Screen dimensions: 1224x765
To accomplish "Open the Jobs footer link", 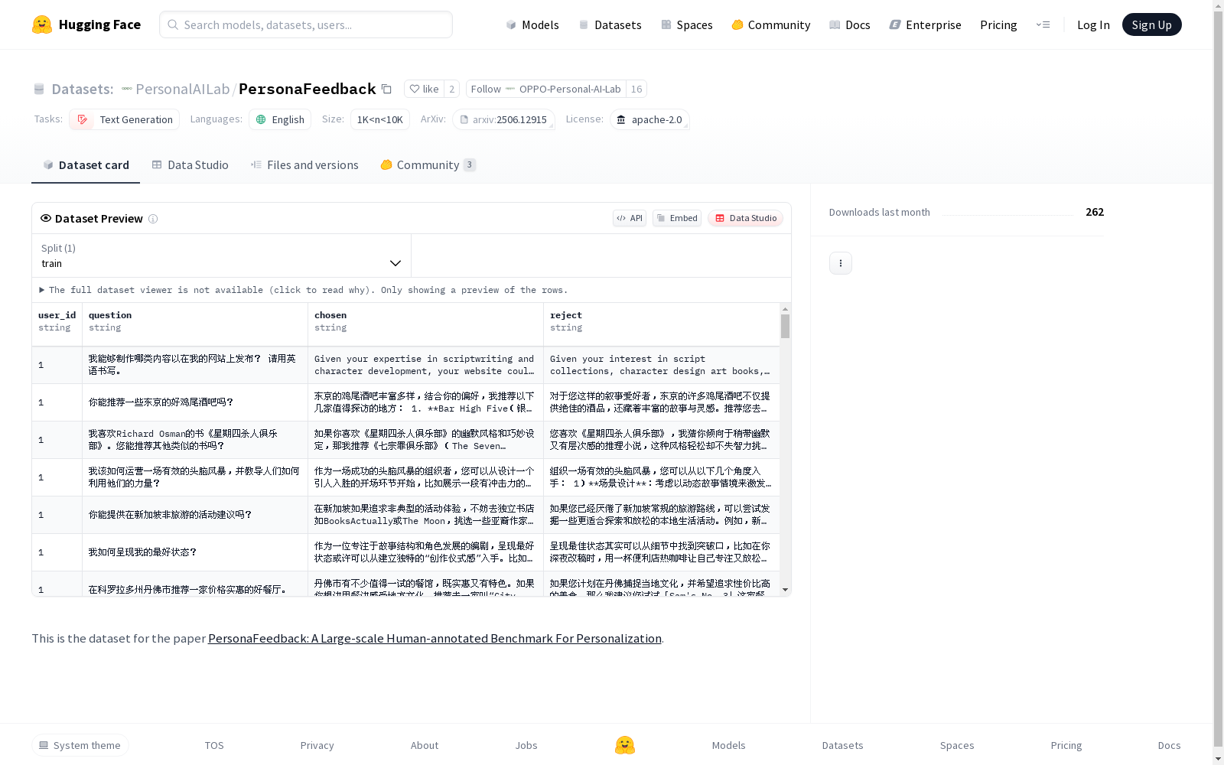I will pyautogui.click(x=526, y=745).
